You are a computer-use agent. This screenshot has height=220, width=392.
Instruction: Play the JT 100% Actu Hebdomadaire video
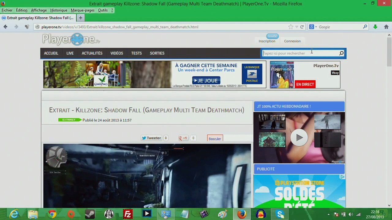(x=299, y=137)
